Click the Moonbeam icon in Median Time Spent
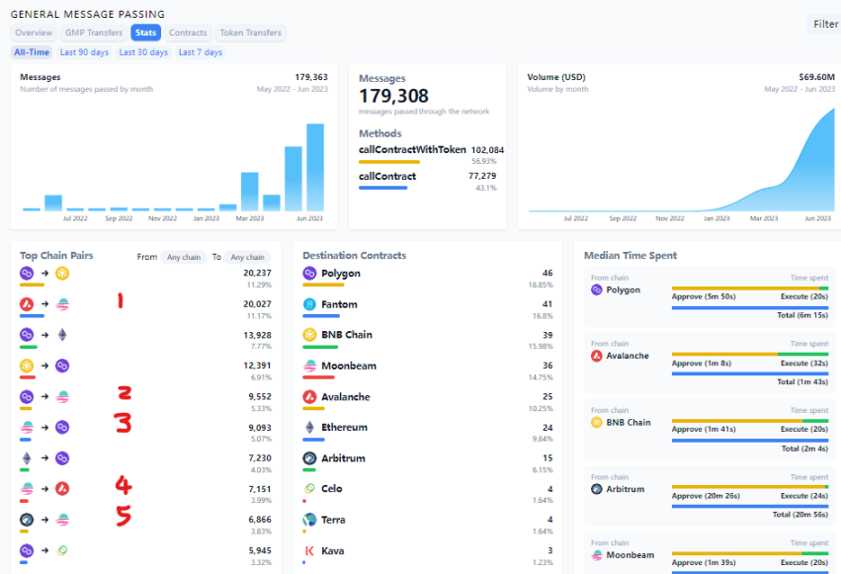This screenshot has height=574, width=841. point(597,555)
